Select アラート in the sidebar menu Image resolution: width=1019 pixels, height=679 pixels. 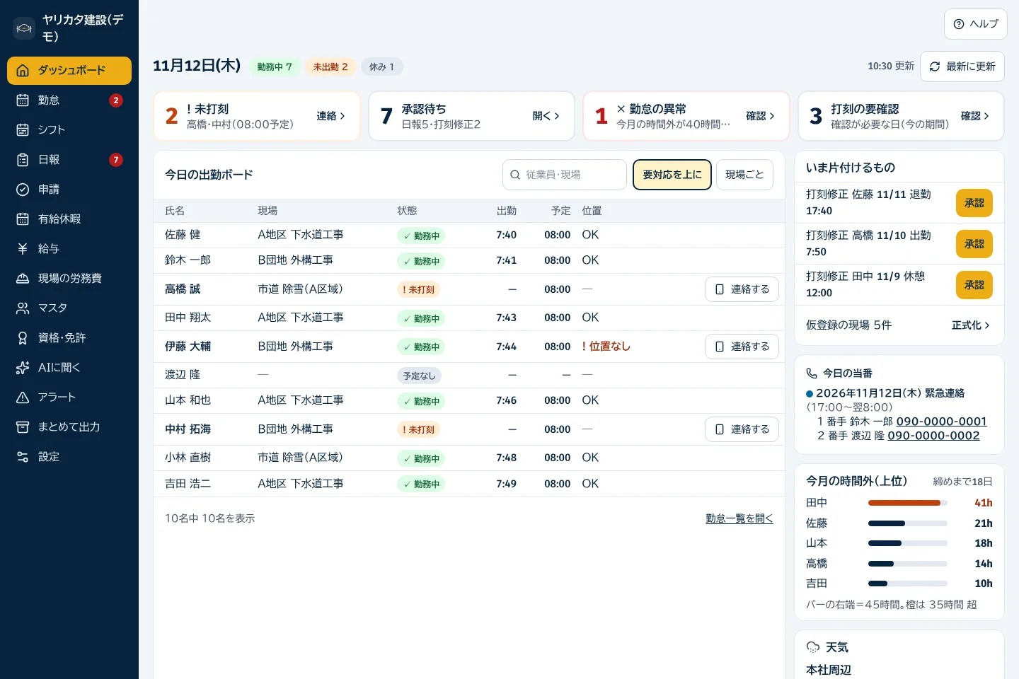(x=69, y=397)
